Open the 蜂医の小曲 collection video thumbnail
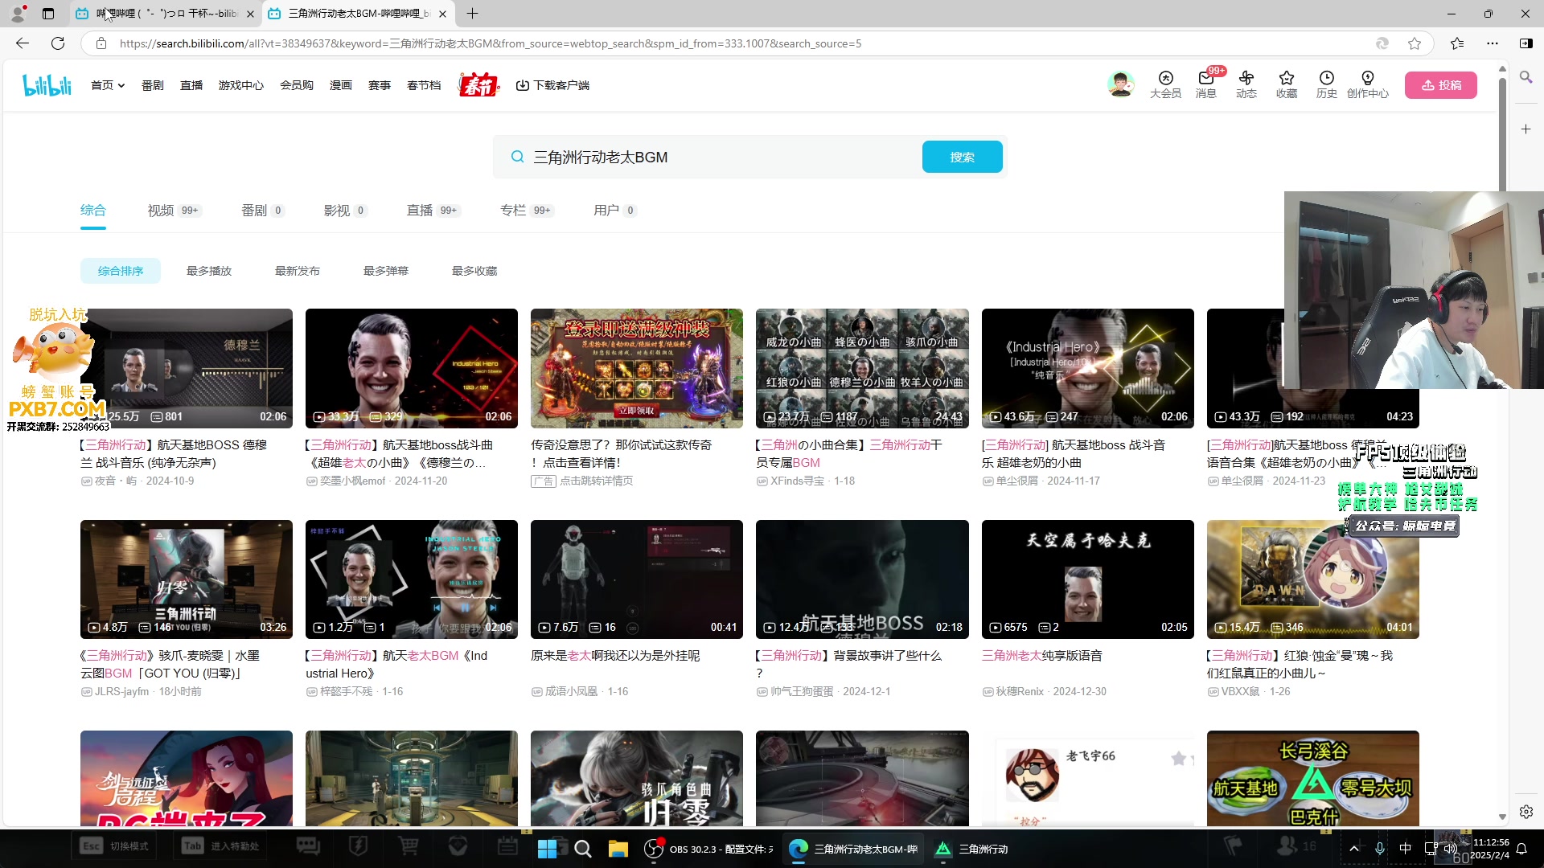Image resolution: width=1544 pixels, height=868 pixels. [862, 368]
